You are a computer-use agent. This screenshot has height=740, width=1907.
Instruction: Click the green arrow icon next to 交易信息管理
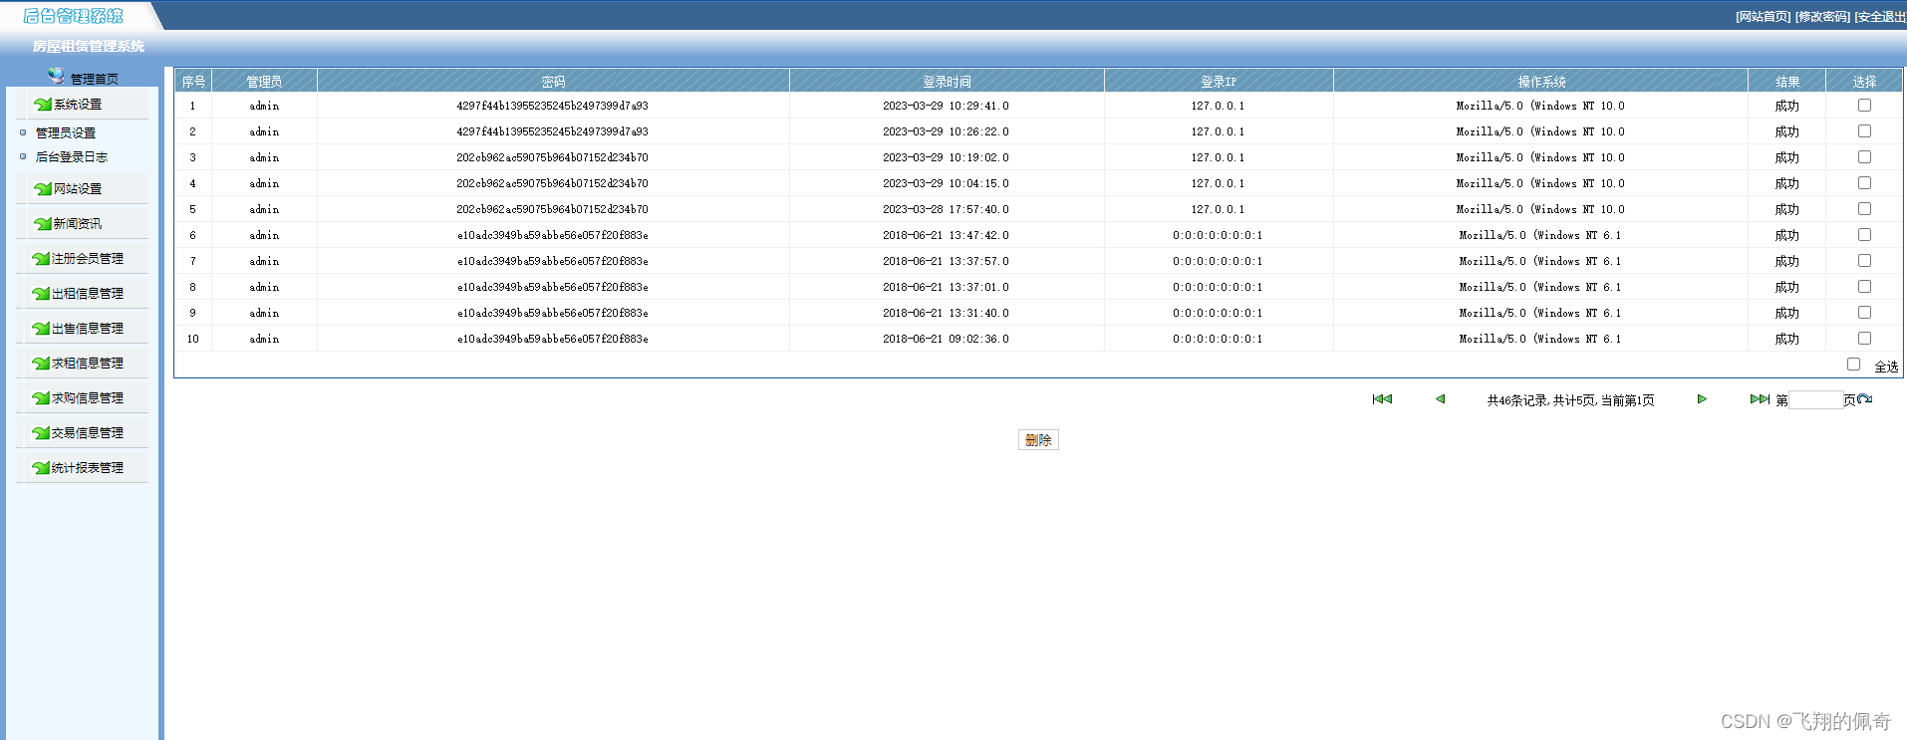point(41,432)
